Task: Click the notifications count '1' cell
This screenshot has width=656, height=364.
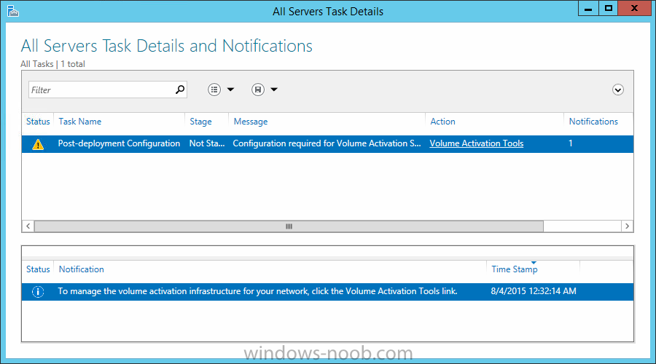Action: (571, 143)
